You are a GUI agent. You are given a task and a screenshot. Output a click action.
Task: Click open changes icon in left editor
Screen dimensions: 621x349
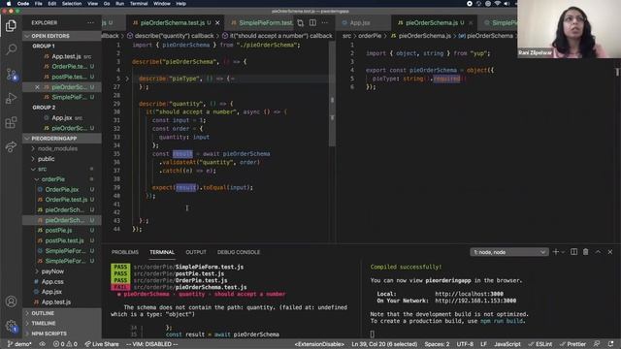(x=300, y=23)
